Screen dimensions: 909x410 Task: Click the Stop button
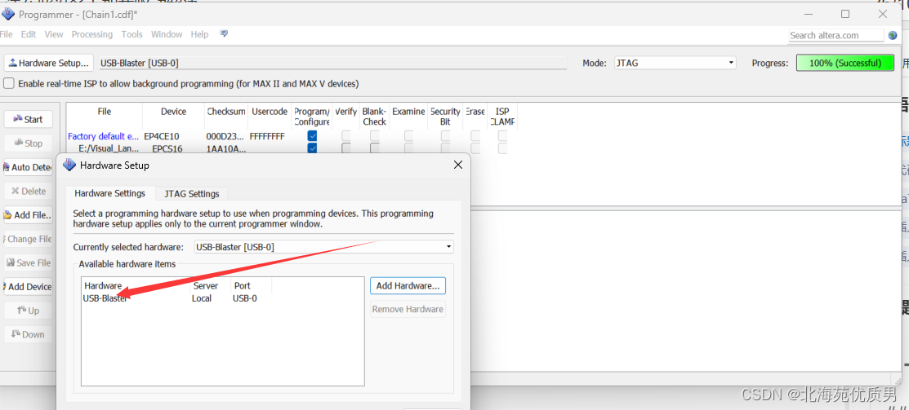(x=28, y=143)
